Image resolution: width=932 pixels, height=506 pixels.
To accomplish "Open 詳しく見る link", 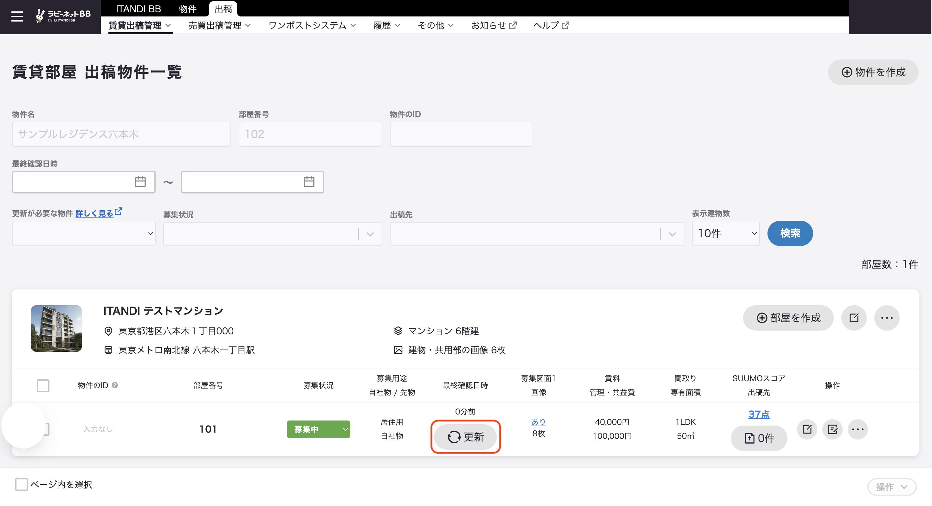I will point(94,214).
